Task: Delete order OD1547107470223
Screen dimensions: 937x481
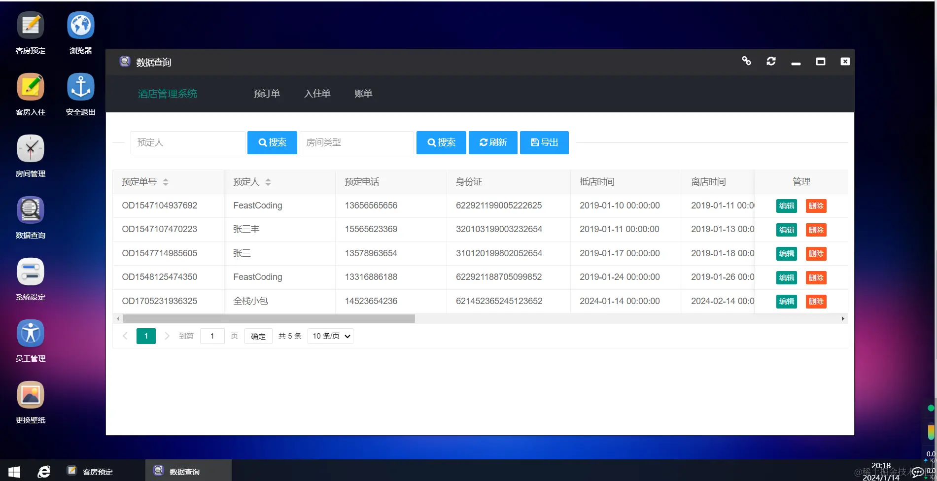Action: (x=816, y=230)
